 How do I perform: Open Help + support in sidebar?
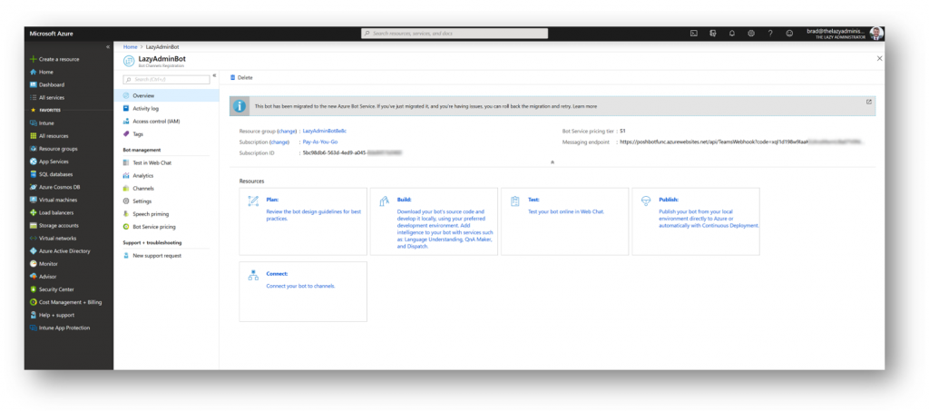click(52, 315)
